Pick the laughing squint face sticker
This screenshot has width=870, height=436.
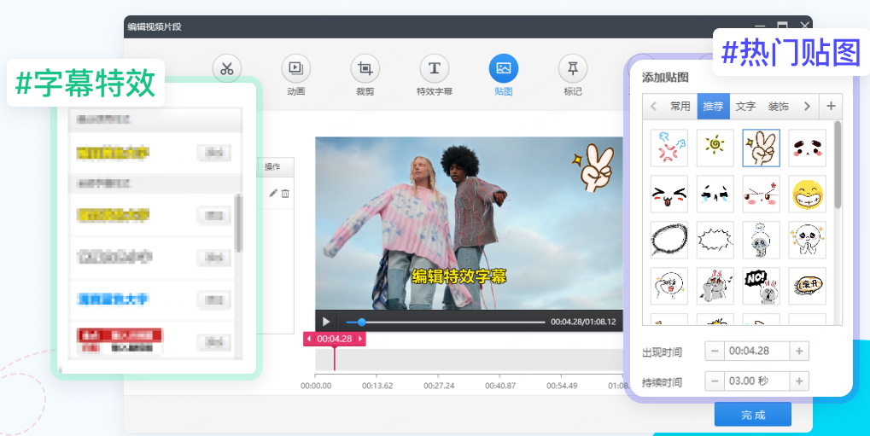[669, 195]
